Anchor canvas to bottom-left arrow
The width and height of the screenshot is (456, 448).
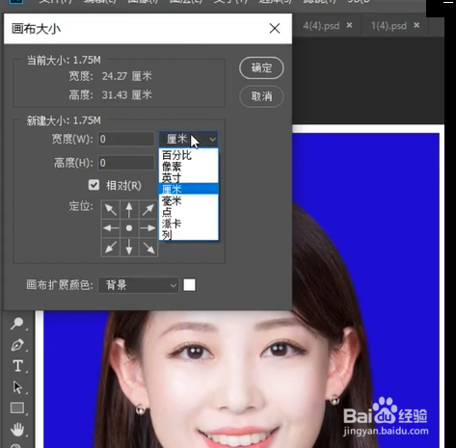(111, 247)
